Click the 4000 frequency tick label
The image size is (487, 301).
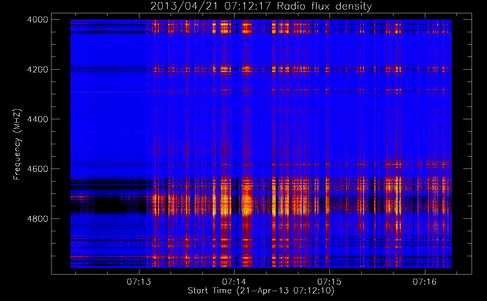pos(38,20)
